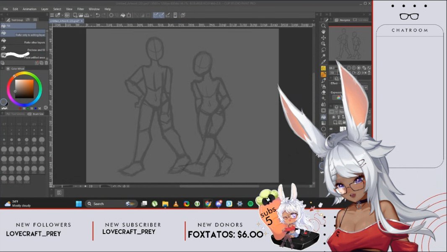Viewport: 447px width, 252px height.
Task: Click the Undo arrow in command bar
Action: [x=98, y=15]
